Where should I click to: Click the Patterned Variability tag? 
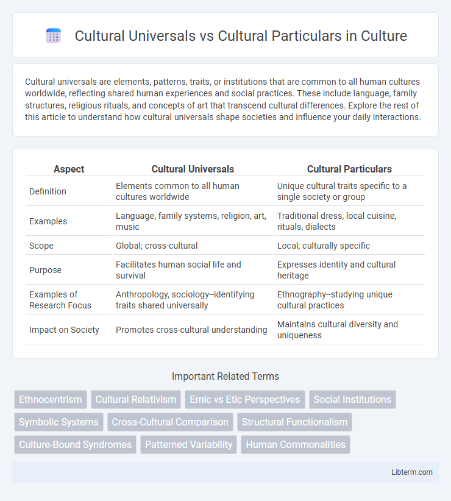(x=188, y=444)
